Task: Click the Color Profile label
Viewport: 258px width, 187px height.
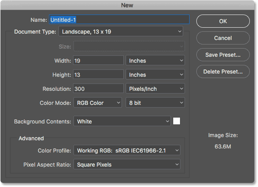Action: coord(54,150)
